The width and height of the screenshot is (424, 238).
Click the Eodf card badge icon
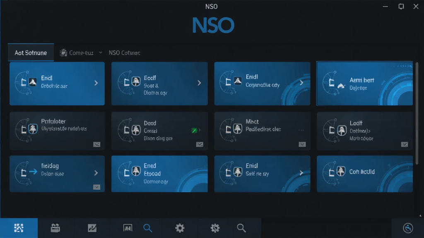click(136, 81)
